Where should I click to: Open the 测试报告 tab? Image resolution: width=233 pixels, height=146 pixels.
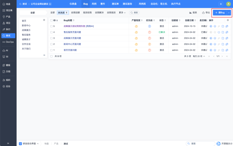(127, 4)
